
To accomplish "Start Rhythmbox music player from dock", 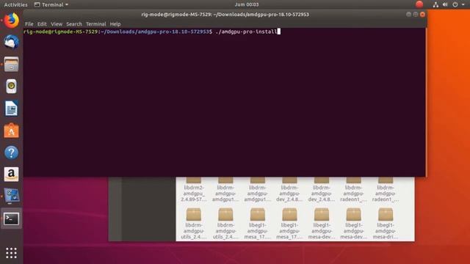I will point(12,87).
